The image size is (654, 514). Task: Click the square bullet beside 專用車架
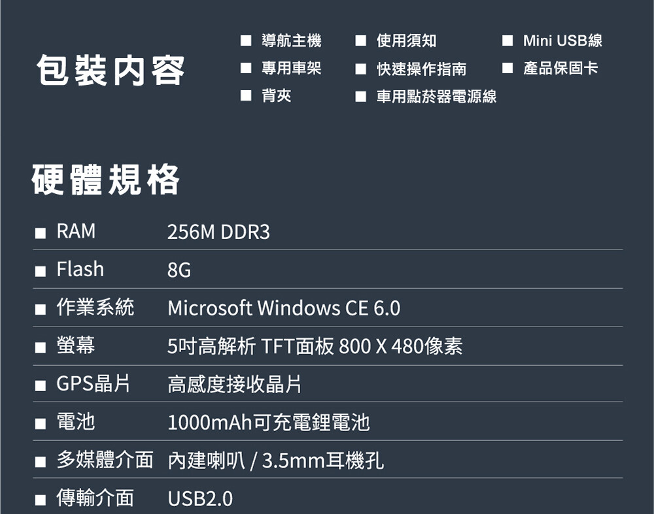click(246, 68)
